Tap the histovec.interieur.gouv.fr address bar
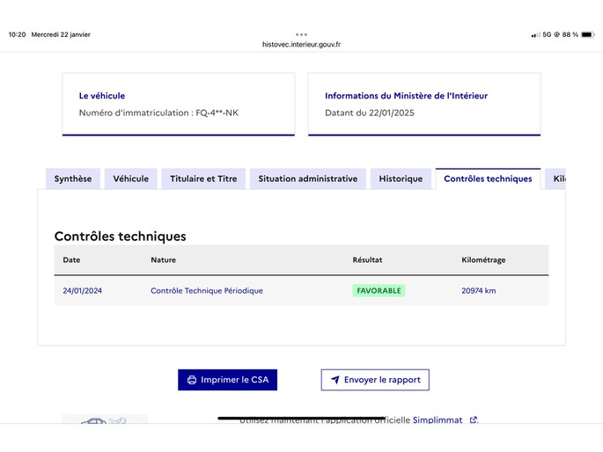Viewport: 603px width, 452px height. pos(301,44)
